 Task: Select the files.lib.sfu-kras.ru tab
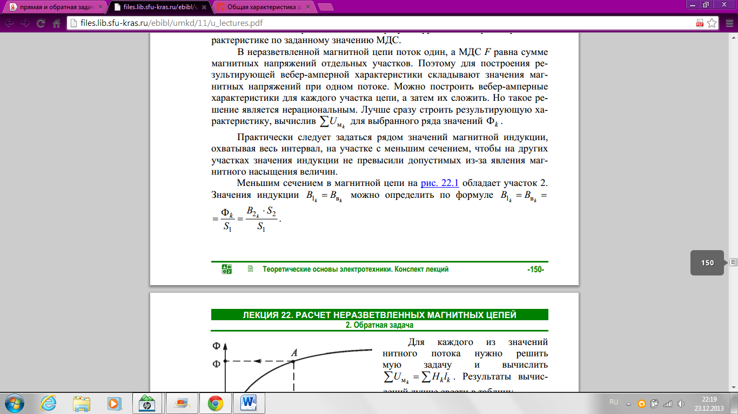(160, 8)
